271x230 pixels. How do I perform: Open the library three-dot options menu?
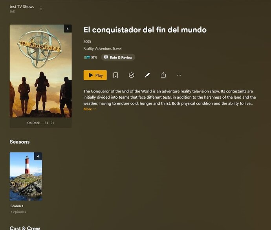click(41, 8)
